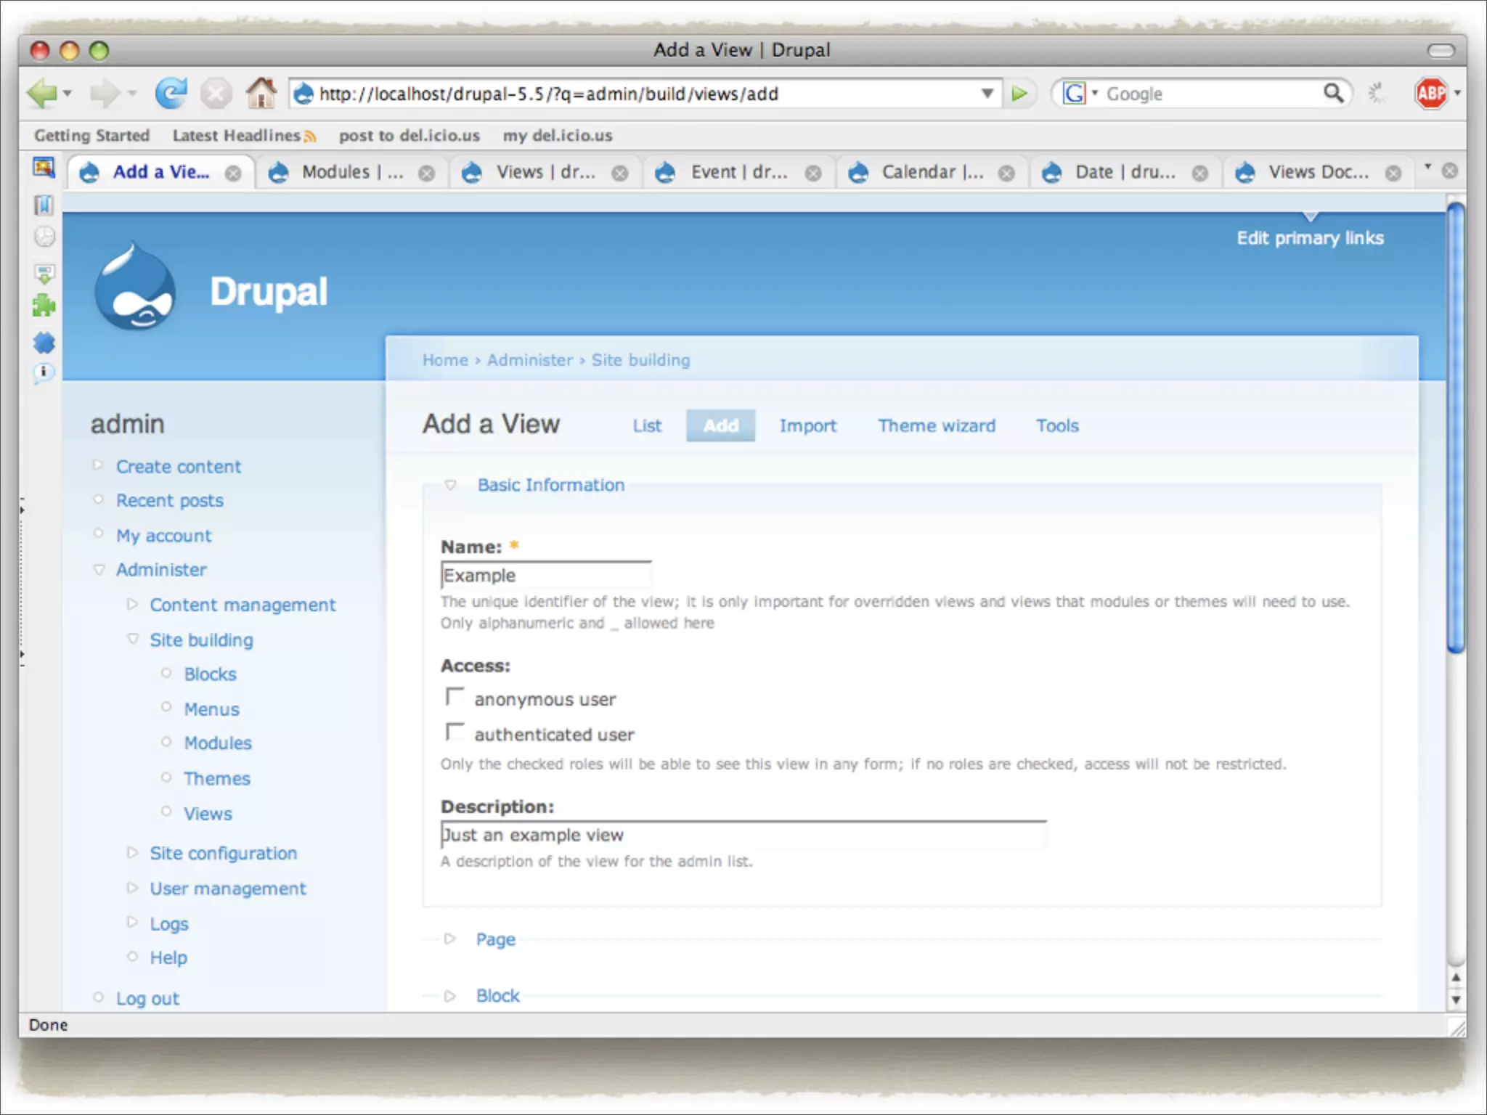Open the Views link in Site building
The image size is (1487, 1115).
[208, 814]
